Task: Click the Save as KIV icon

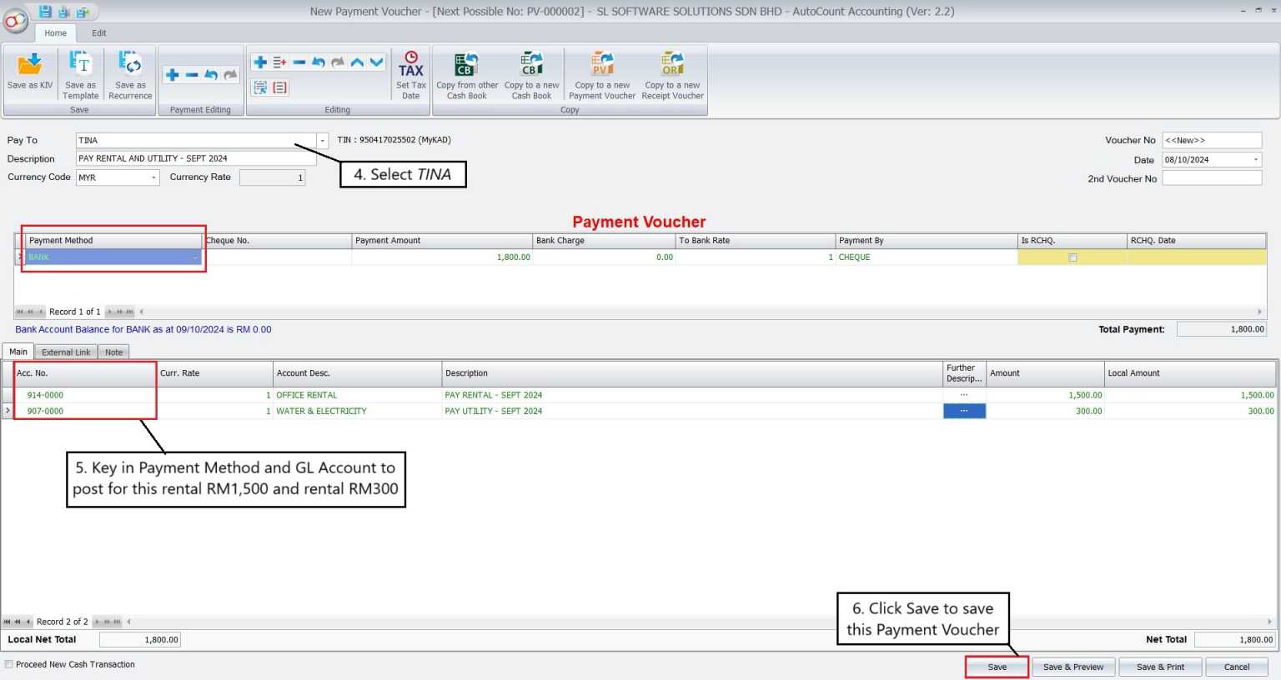Action: (x=30, y=72)
